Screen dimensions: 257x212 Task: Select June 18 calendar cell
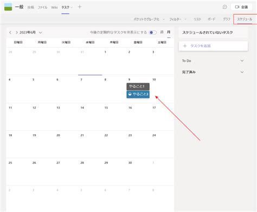18,144
